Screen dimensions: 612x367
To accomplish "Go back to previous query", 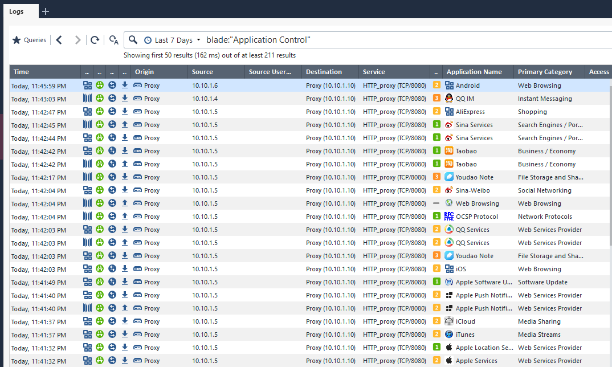I will pos(59,40).
